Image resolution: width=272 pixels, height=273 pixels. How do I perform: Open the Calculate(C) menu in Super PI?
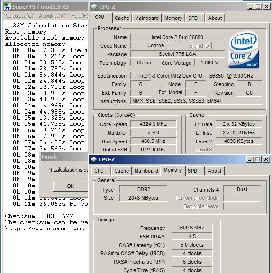click(19, 16)
